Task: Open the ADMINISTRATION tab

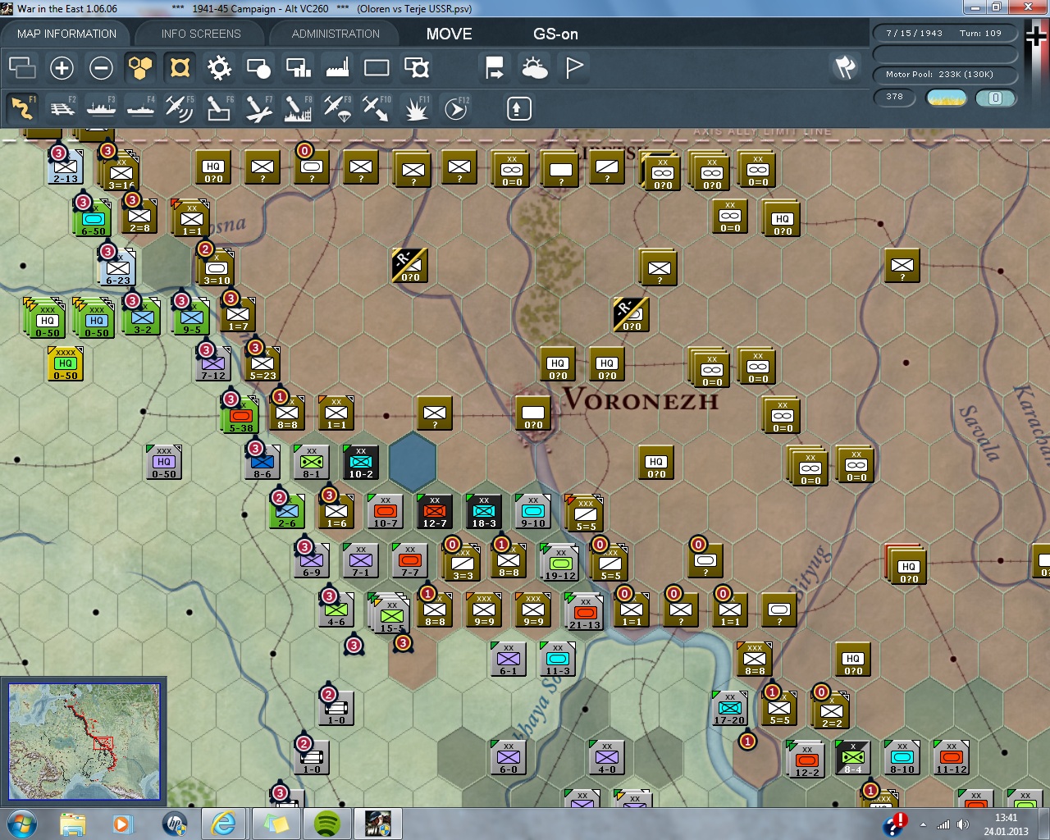Action: tap(336, 34)
